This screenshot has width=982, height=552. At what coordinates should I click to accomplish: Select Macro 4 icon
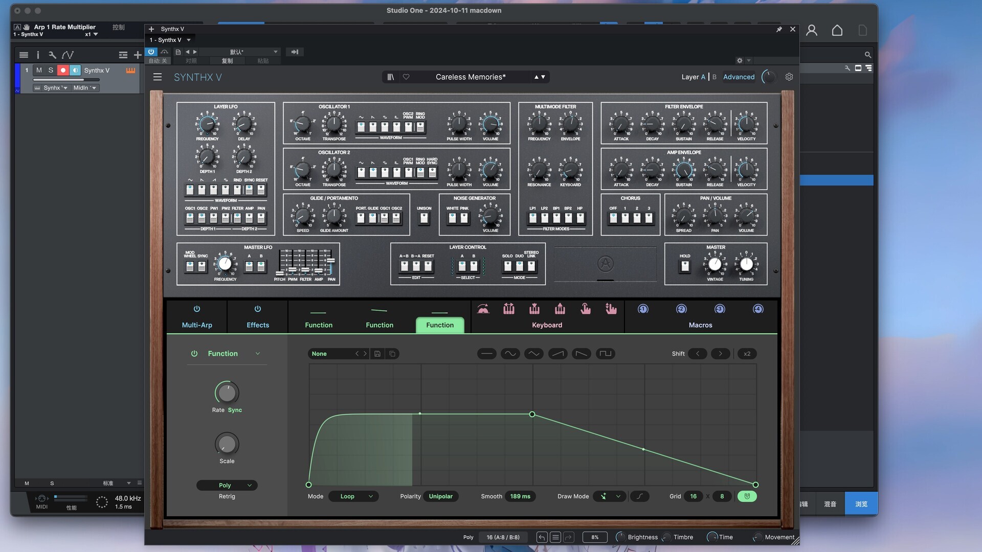click(758, 309)
